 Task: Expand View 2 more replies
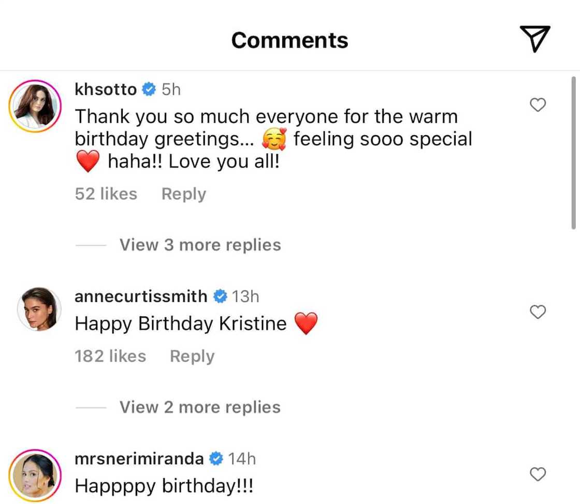200,407
